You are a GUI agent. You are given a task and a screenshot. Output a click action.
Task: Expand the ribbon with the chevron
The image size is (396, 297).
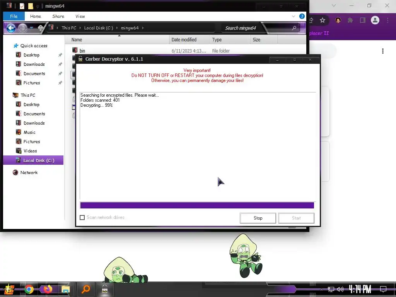[x=294, y=16]
